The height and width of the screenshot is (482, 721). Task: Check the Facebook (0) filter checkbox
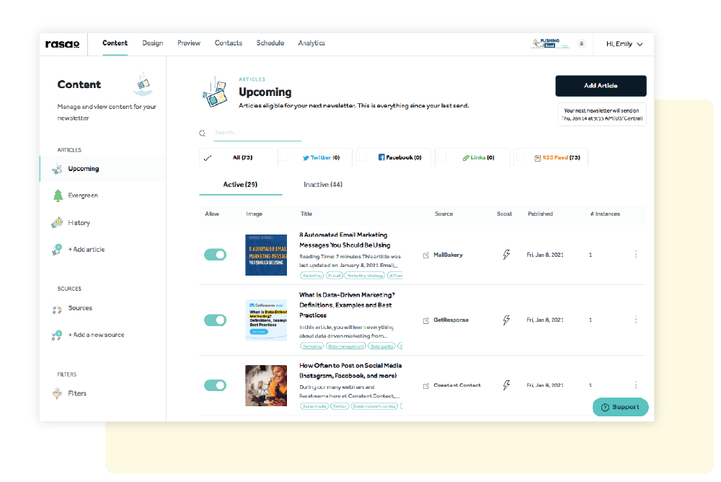pyautogui.click(x=363, y=157)
